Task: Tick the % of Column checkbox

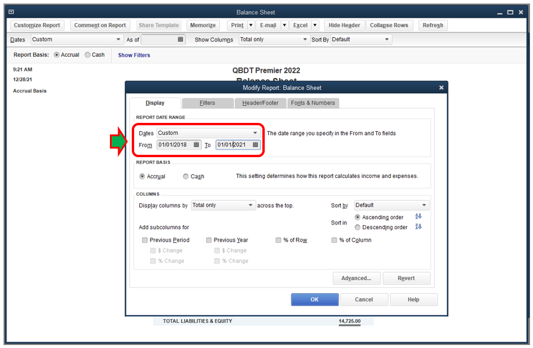Action: point(334,240)
